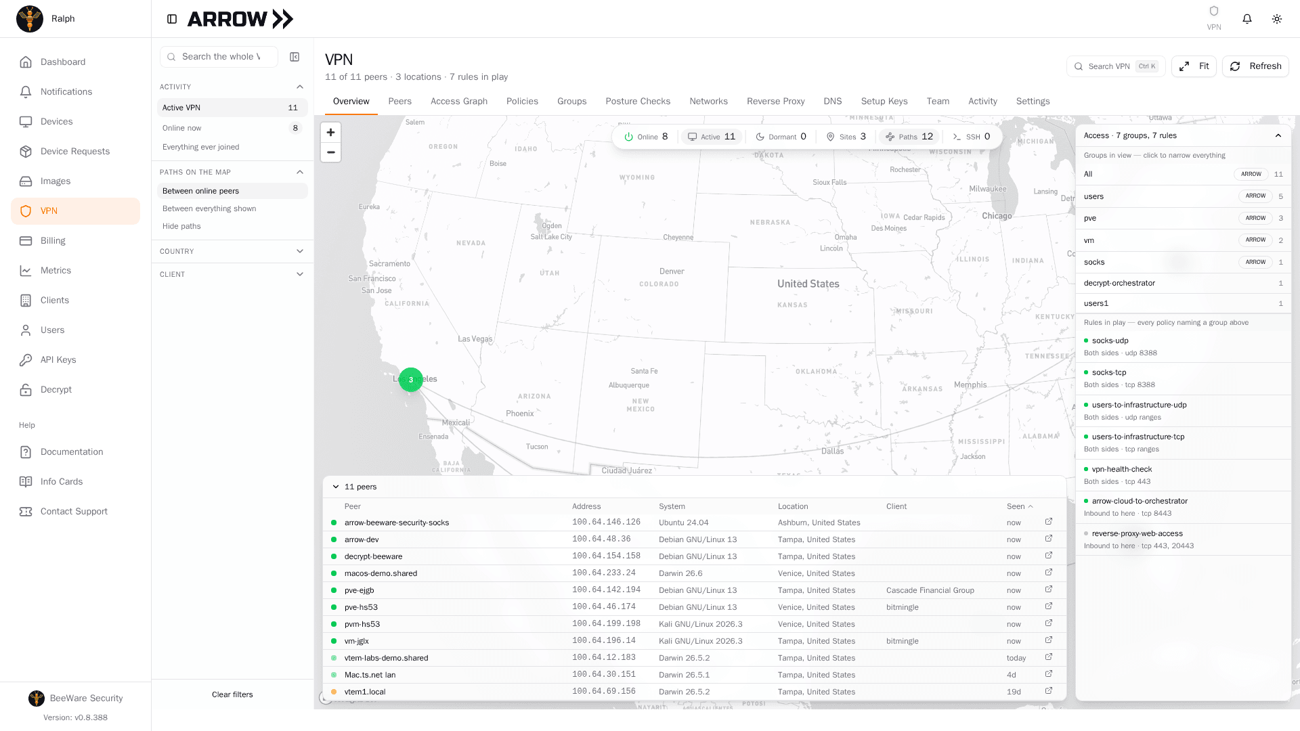Open the Users person icon
The image size is (1300, 731).
tap(26, 330)
